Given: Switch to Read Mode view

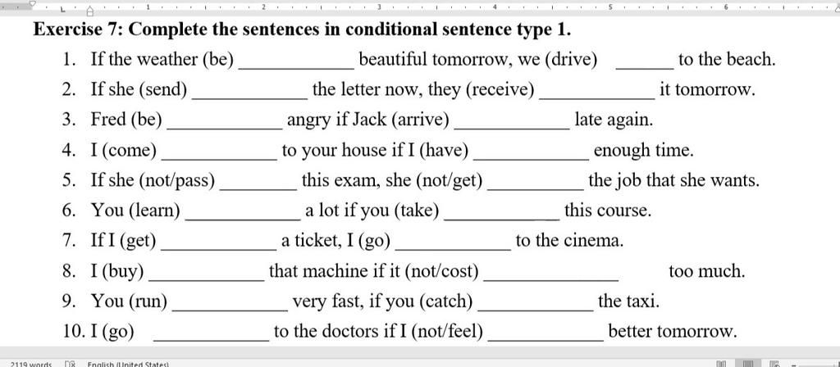Looking at the screenshot, I should 722,364.
